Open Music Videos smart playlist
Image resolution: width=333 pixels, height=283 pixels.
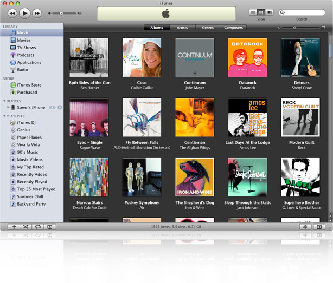click(31, 160)
